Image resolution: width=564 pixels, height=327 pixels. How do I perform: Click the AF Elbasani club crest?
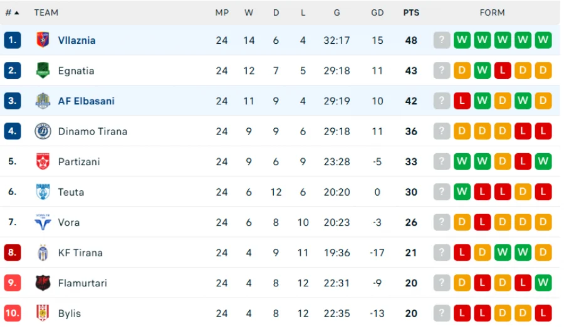pyautogui.click(x=43, y=101)
